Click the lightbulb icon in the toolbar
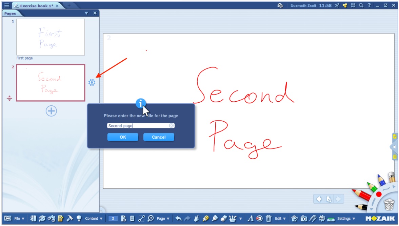This screenshot has width=399, height=226. click(x=79, y=219)
